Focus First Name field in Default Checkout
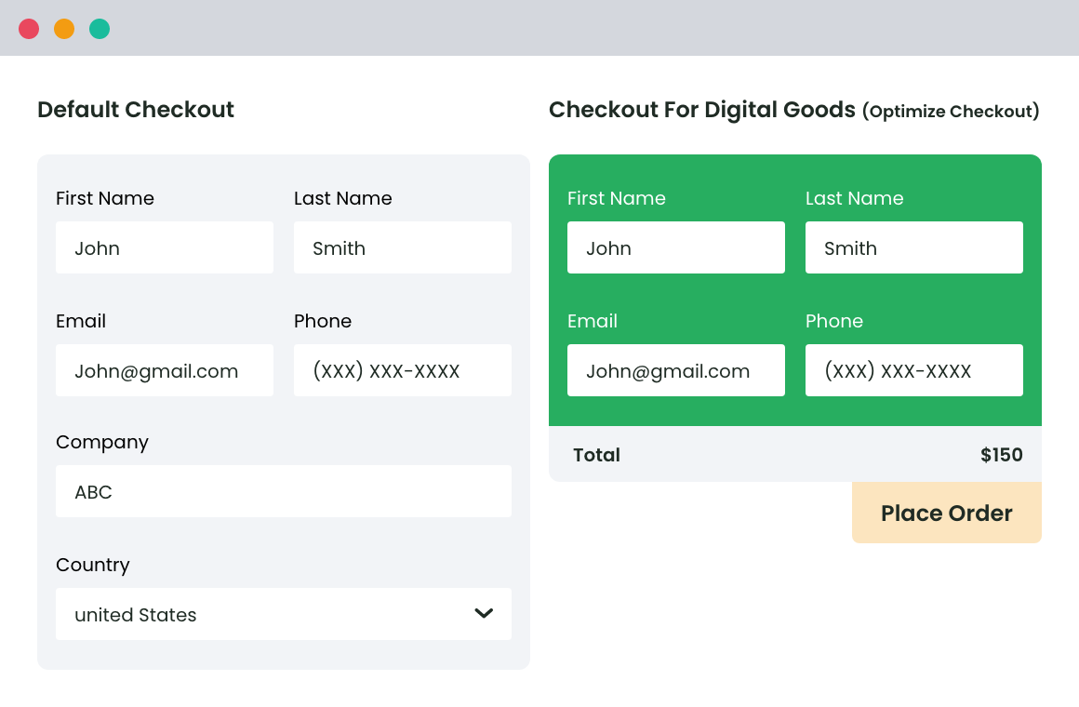Image resolution: width=1079 pixels, height=707 pixels. pos(165,247)
